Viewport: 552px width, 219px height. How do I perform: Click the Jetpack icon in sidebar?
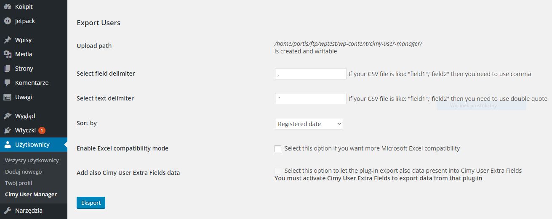coord(8,21)
